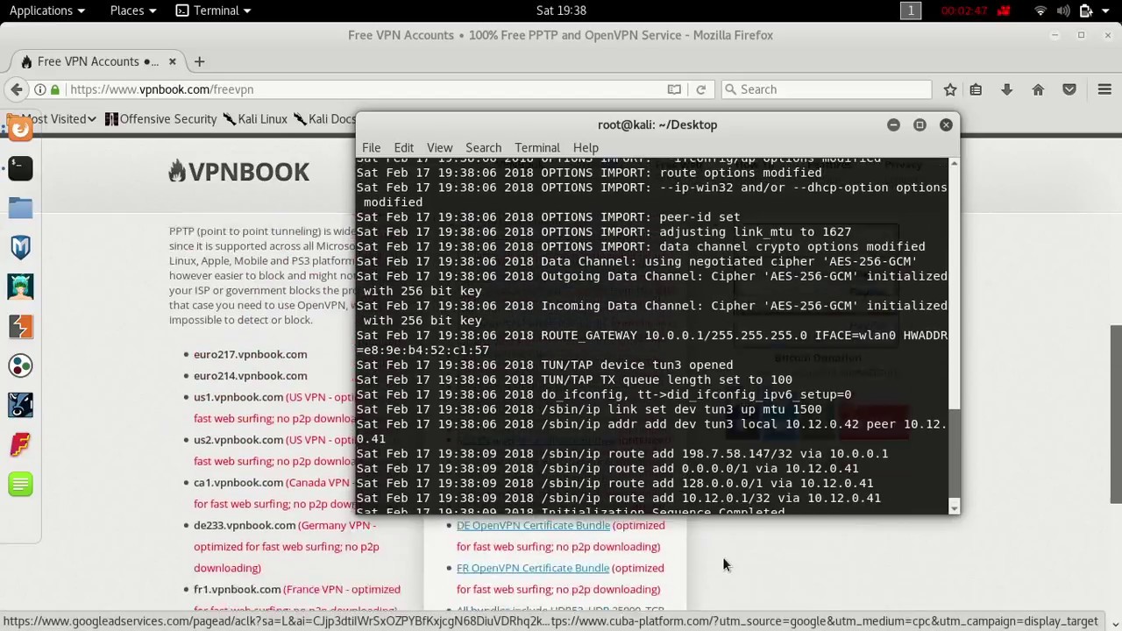Open a new Firefox tab

tap(199, 61)
